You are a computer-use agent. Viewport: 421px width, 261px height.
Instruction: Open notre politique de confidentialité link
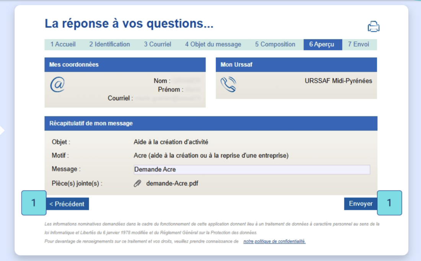(274, 242)
